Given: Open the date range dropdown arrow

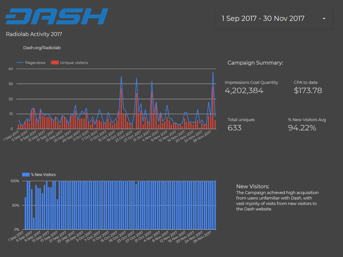Looking at the screenshot, I should pyautogui.click(x=324, y=19).
